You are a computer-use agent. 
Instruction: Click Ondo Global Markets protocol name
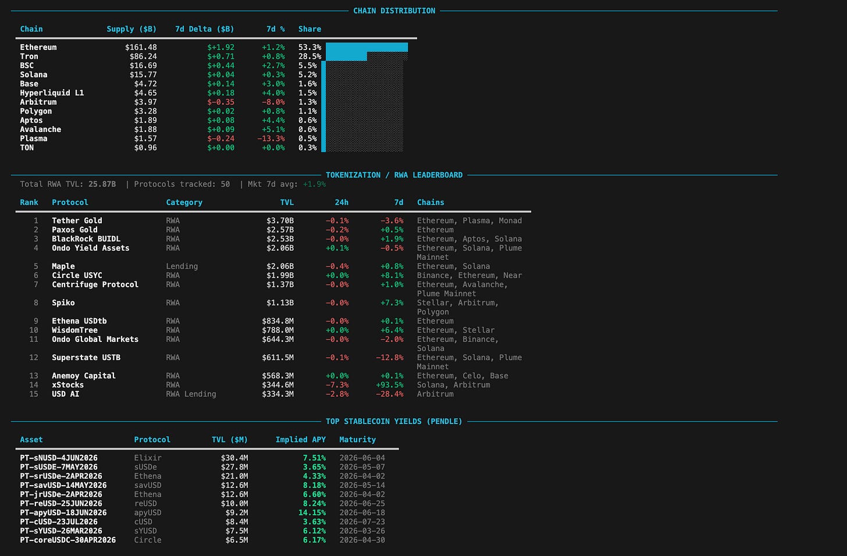click(x=95, y=339)
